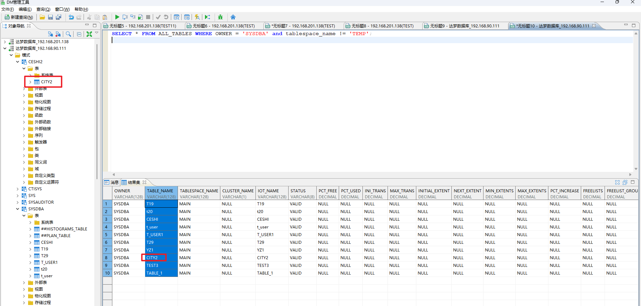Select row number 8 in result grid
641x306 pixels.
point(107,258)
